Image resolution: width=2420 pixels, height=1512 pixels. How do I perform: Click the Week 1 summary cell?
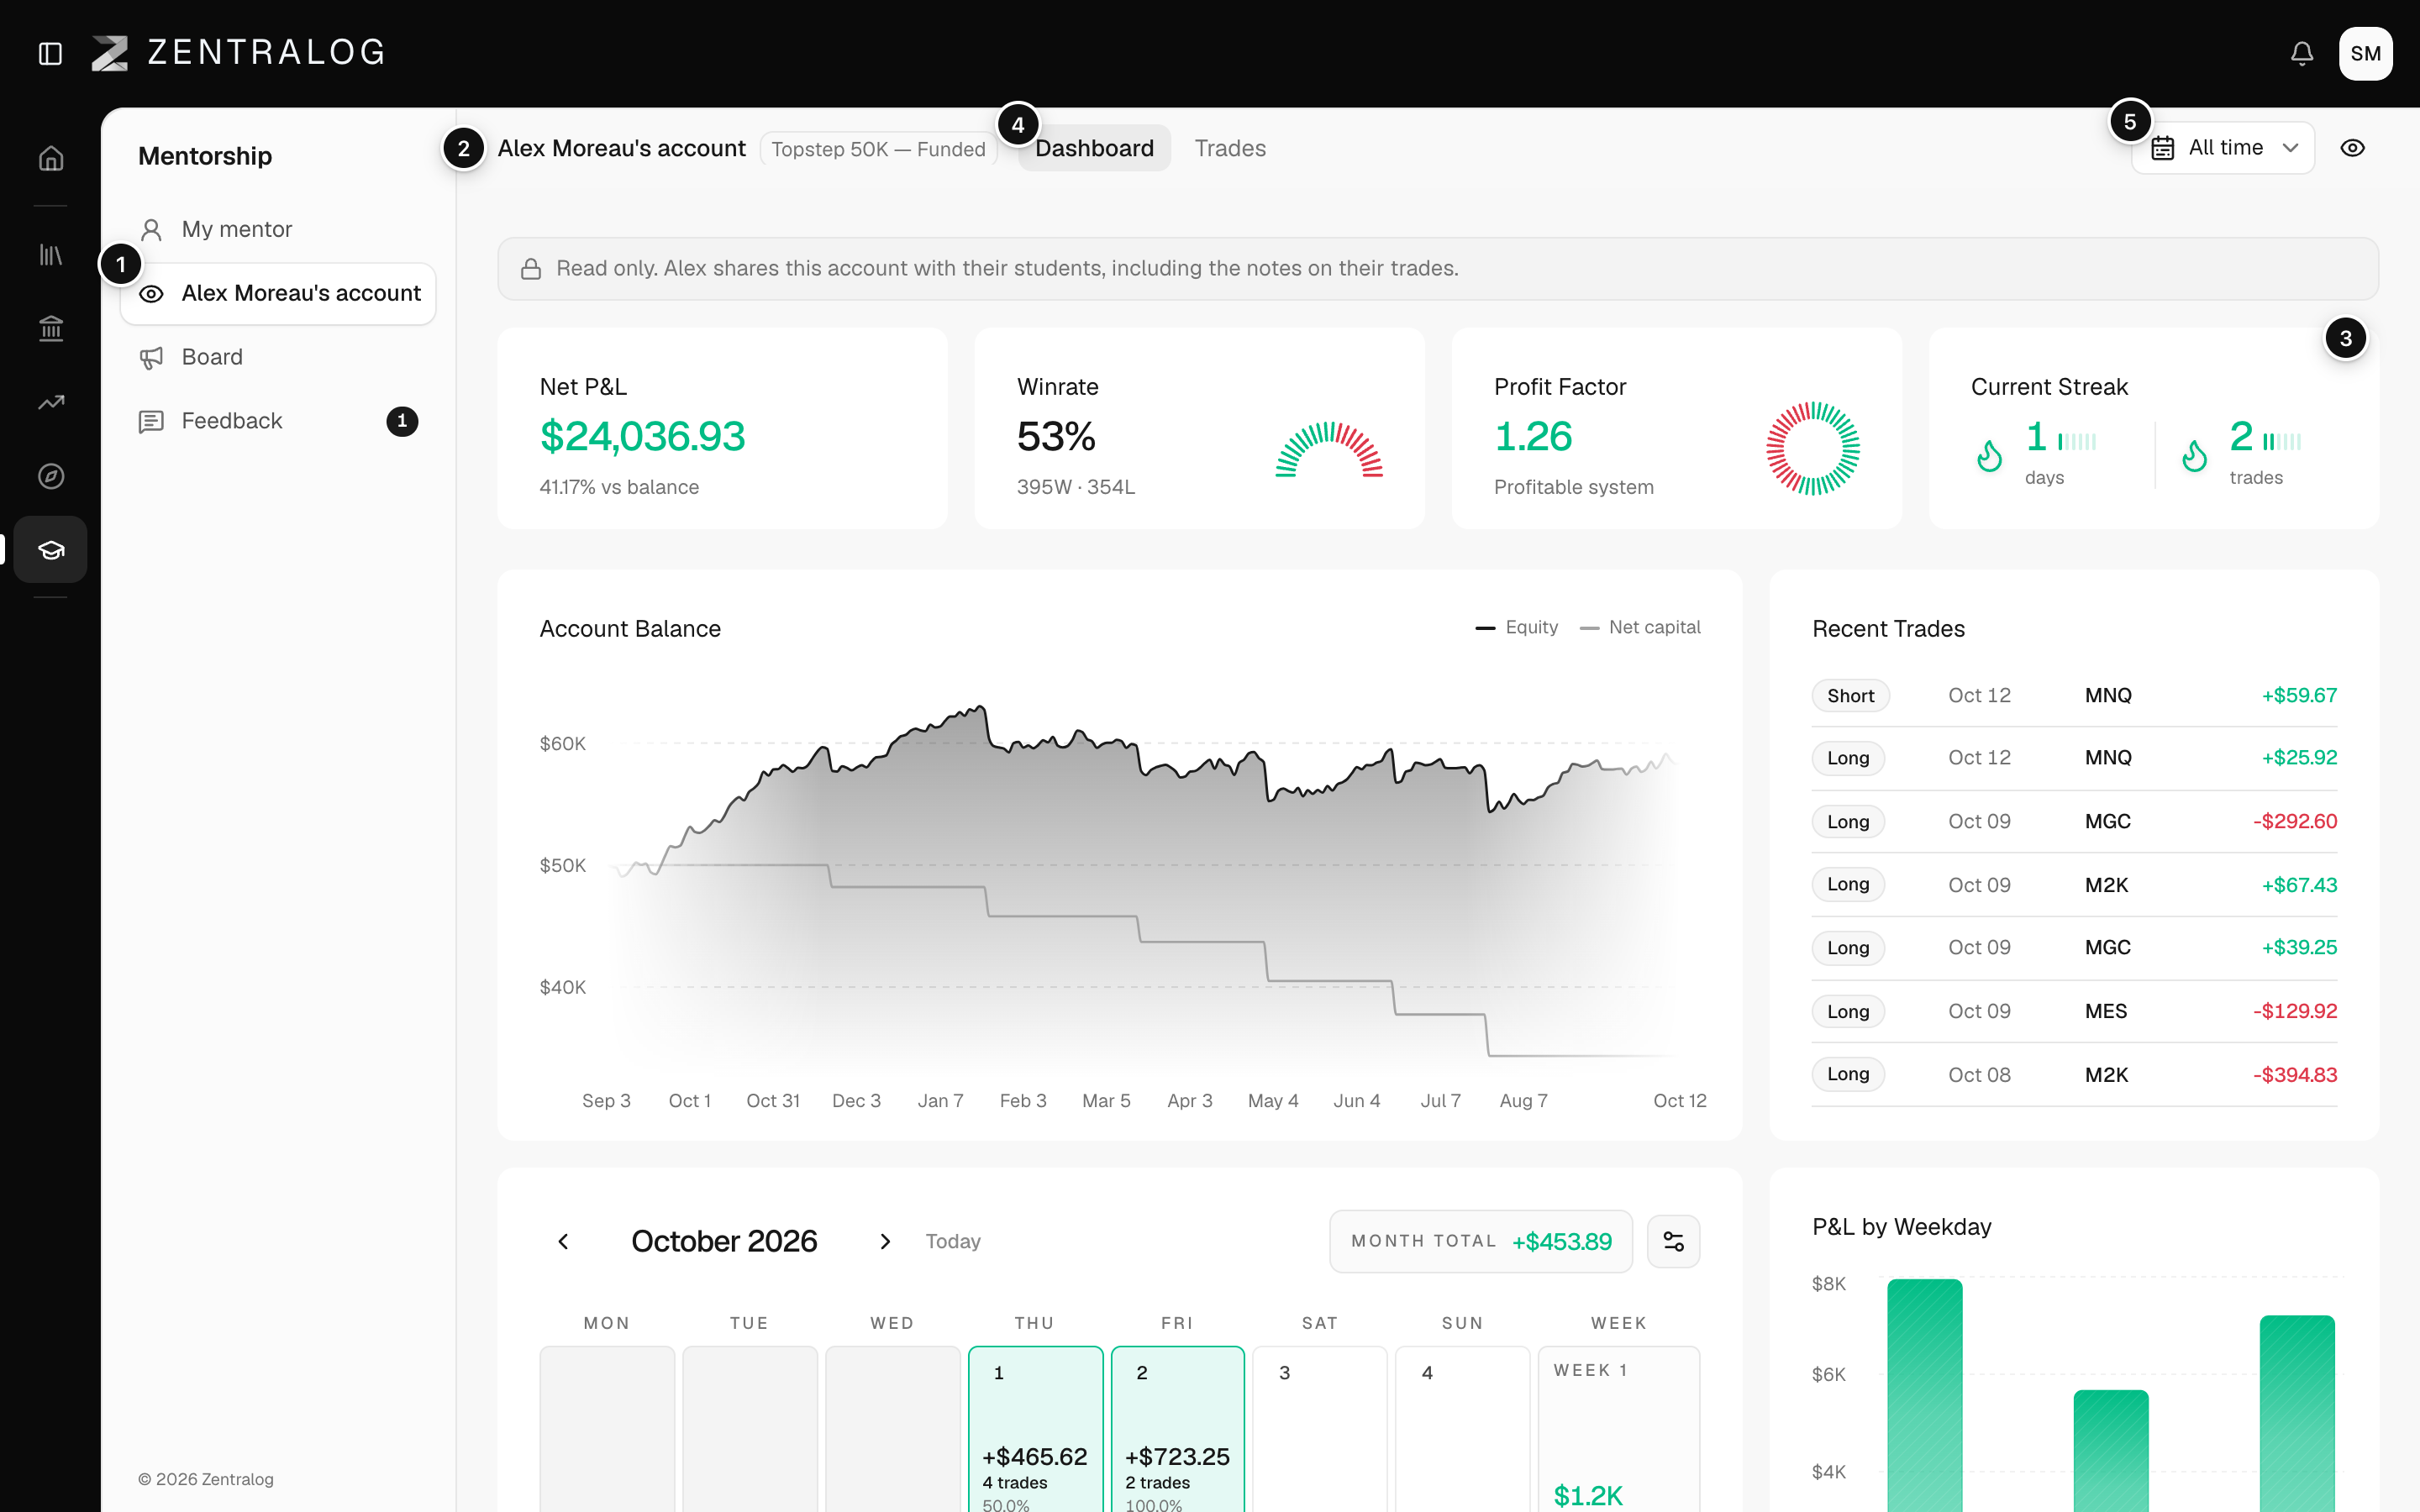(1618, 1430)
